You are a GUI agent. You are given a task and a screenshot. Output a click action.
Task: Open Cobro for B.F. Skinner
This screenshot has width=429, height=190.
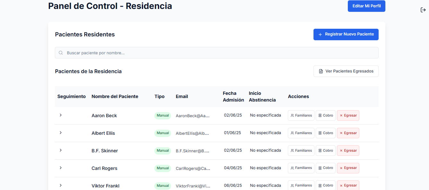click(x=326, y=150)
